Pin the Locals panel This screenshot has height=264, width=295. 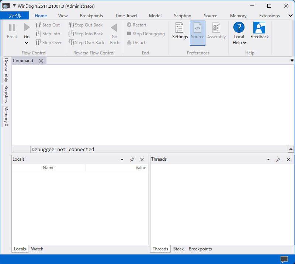click(x=132, y=160)
